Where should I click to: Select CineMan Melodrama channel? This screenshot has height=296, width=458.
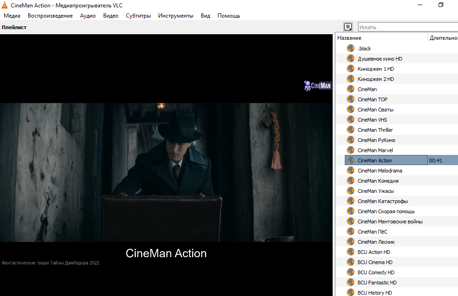[380, 171]
